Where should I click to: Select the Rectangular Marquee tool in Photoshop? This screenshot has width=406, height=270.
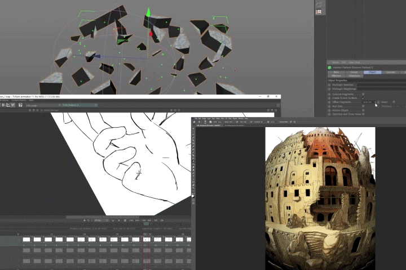[193, 132]
